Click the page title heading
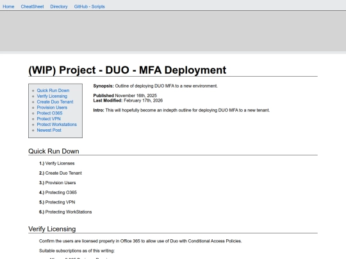Screen dimensions: 346x259 tap(128, 70)
